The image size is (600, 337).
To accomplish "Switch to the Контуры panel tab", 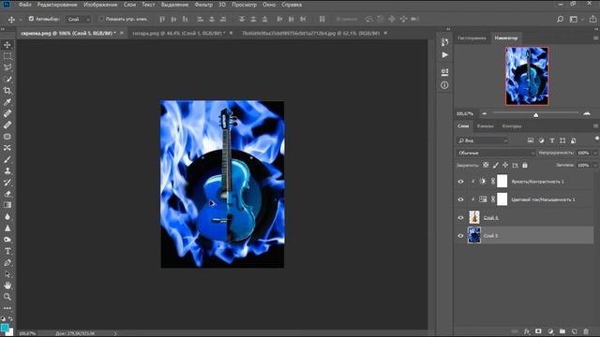I will [512, 125].
